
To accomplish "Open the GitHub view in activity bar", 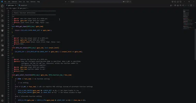I will 2,30.
